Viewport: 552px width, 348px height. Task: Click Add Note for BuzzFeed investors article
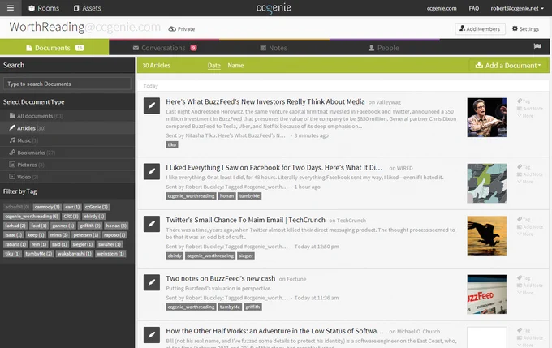point(530,109)
